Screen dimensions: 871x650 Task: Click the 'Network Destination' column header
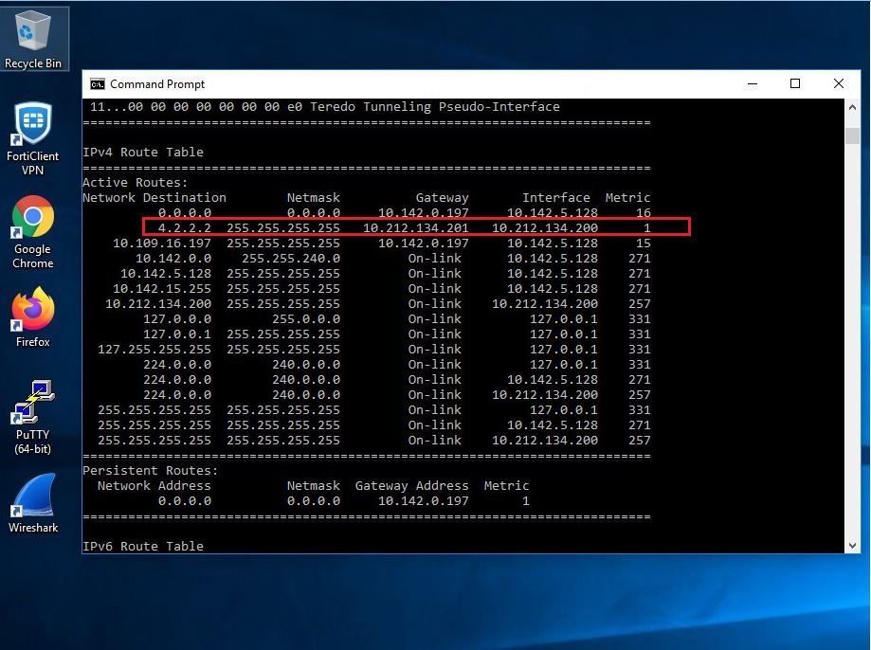tap(154, 198)
